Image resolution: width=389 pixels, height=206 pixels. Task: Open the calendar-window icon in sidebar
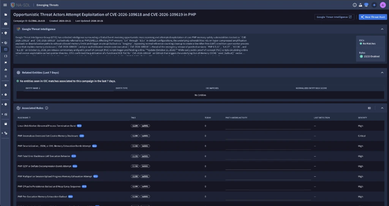6,124
